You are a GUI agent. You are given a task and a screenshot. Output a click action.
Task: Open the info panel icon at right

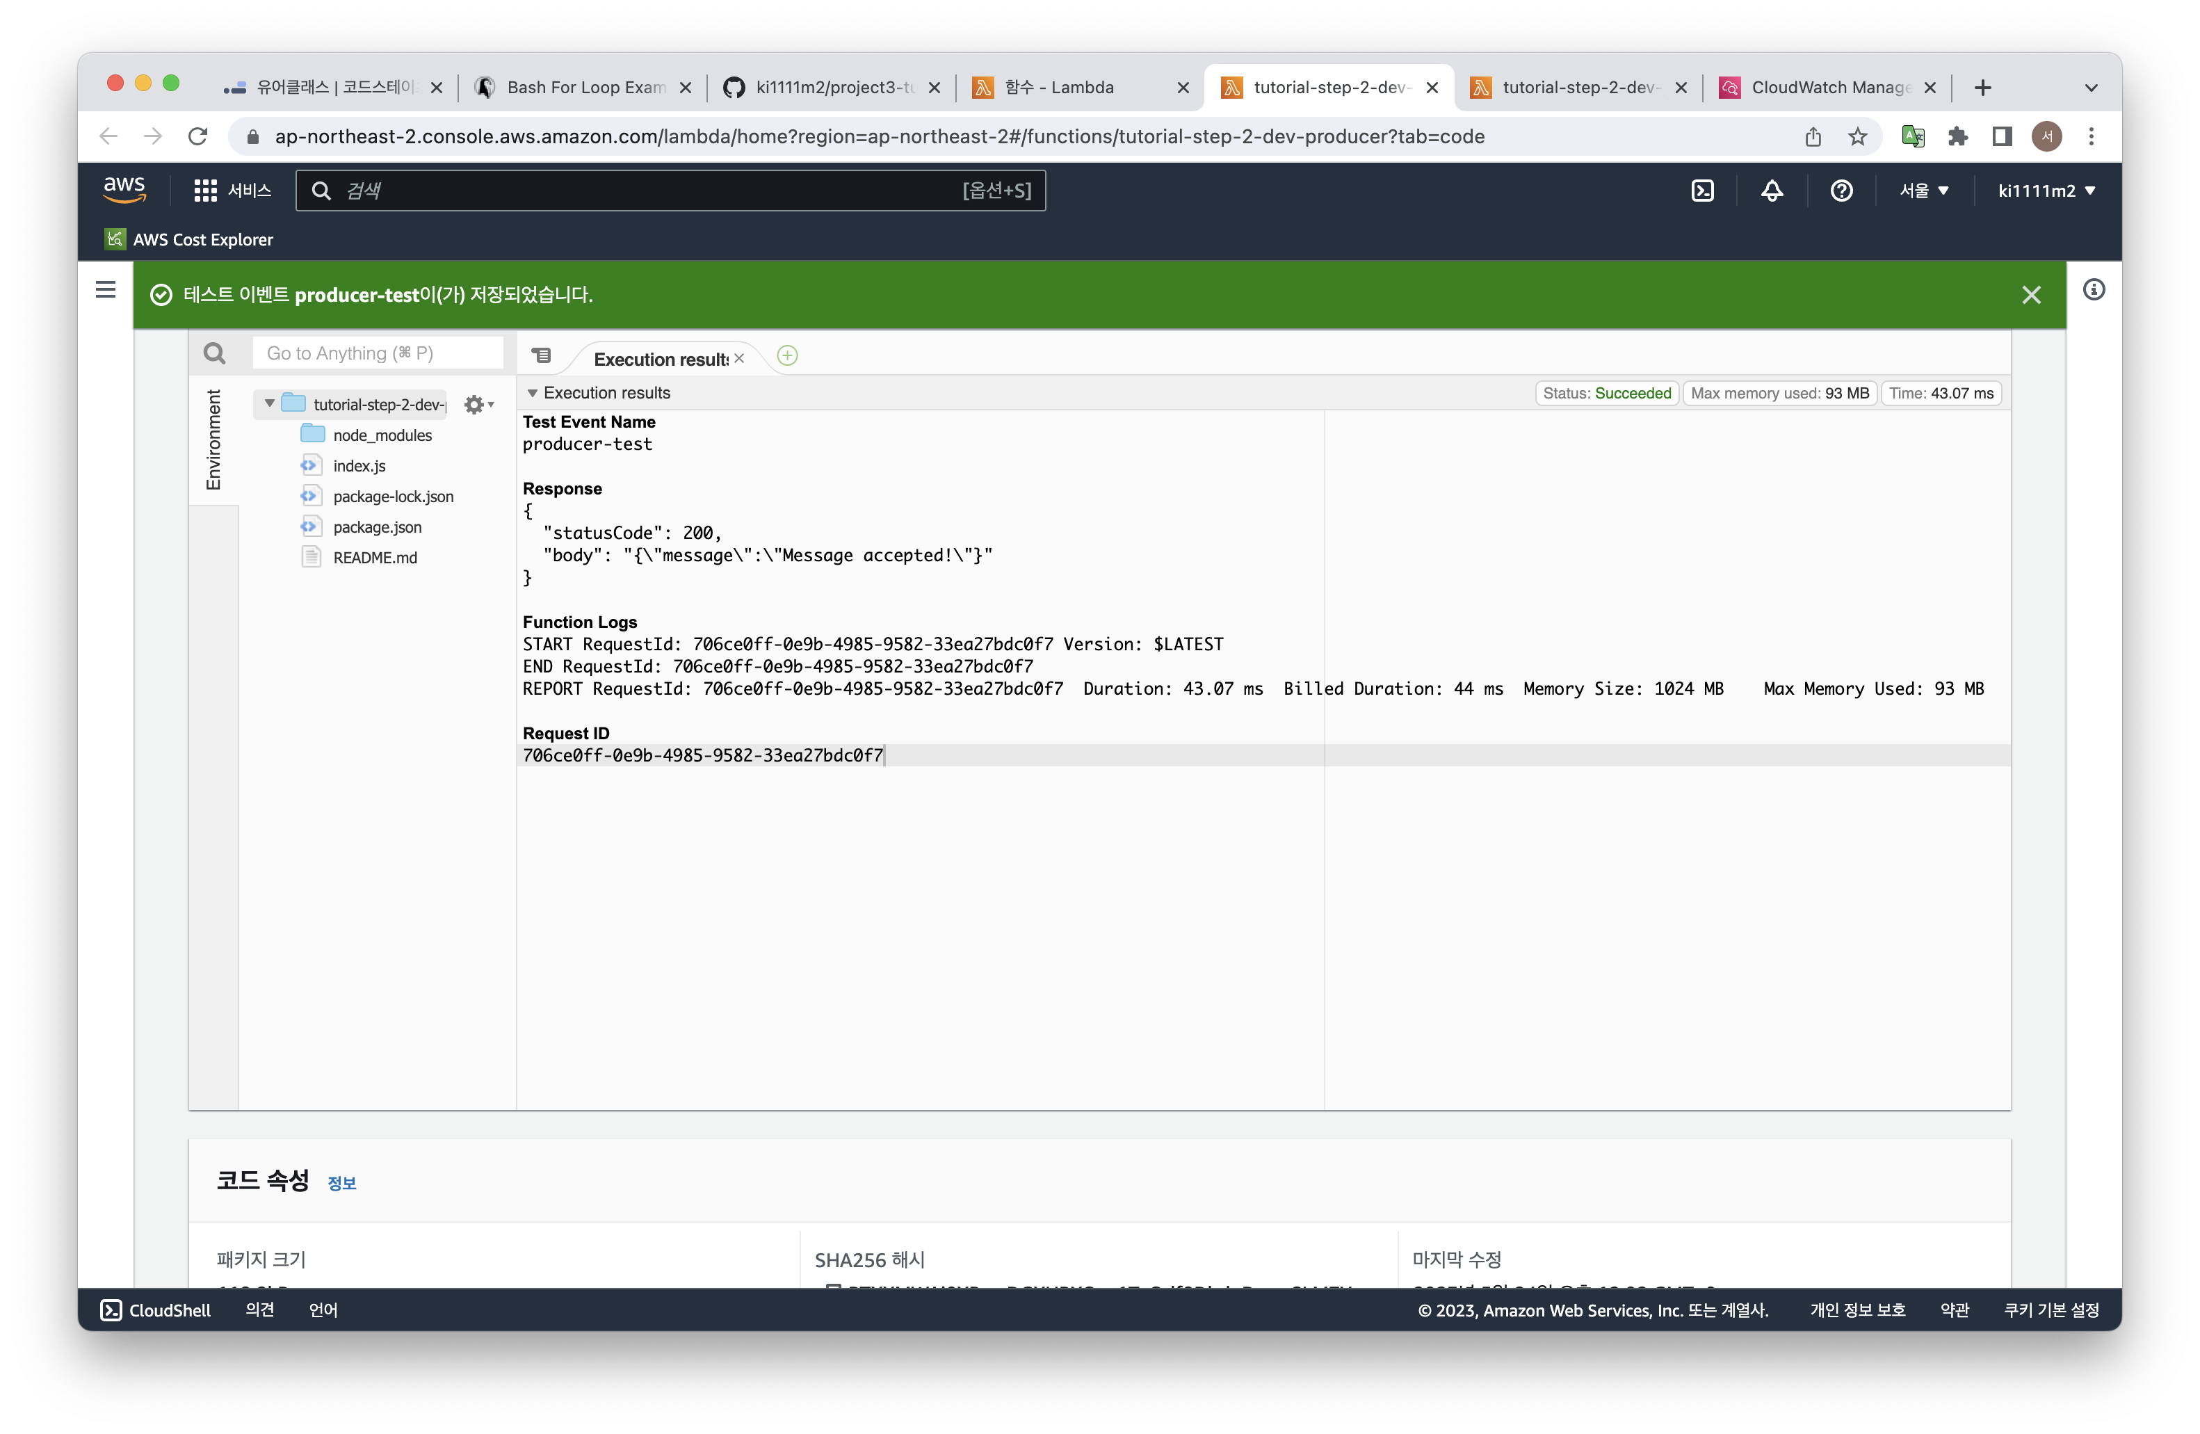(2094, 290)
